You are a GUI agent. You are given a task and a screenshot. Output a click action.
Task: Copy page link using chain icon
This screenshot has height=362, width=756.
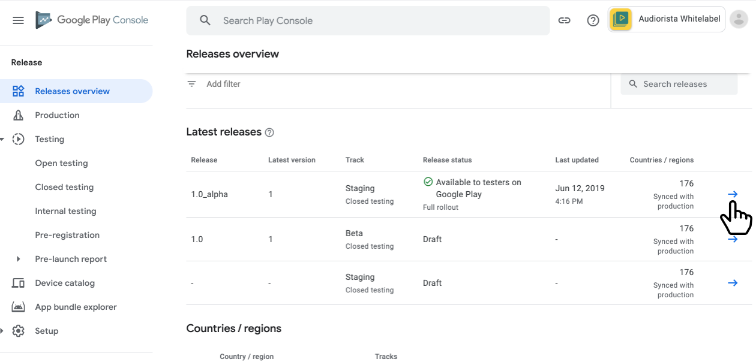tap(564, 20)
